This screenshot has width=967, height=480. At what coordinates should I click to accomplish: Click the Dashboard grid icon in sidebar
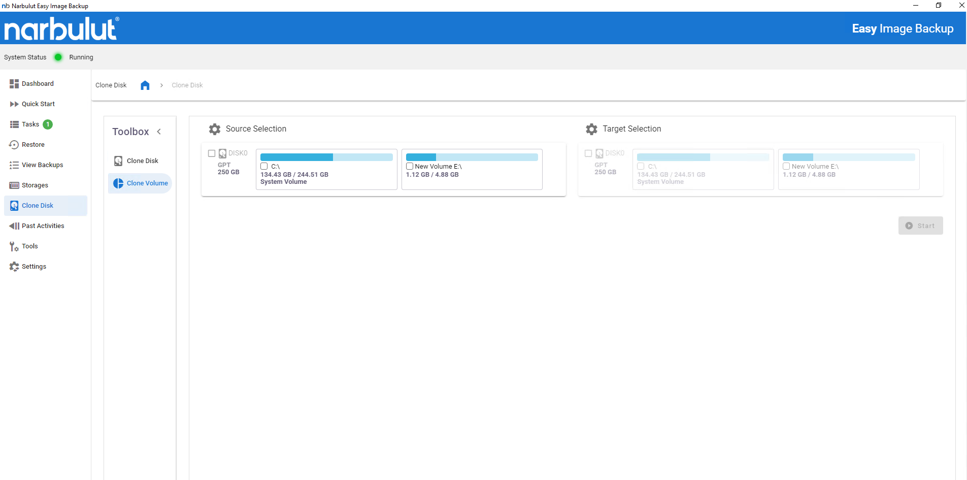(14, 84)
